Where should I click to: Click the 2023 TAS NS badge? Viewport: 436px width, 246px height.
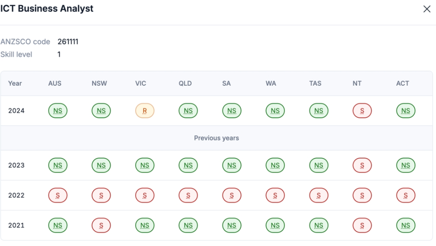pyautogui.click(x=319, y=165)
